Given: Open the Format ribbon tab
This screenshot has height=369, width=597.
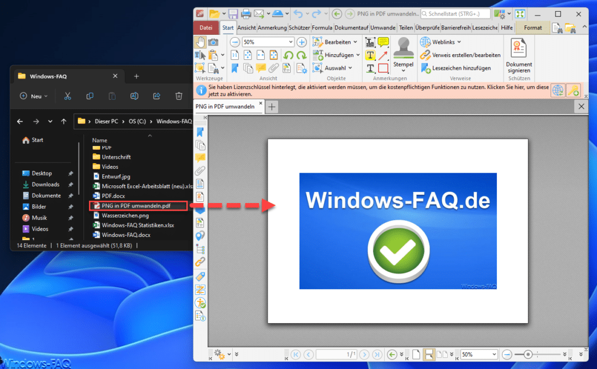Looking at the screenshot, I should [x=533, y=28].
